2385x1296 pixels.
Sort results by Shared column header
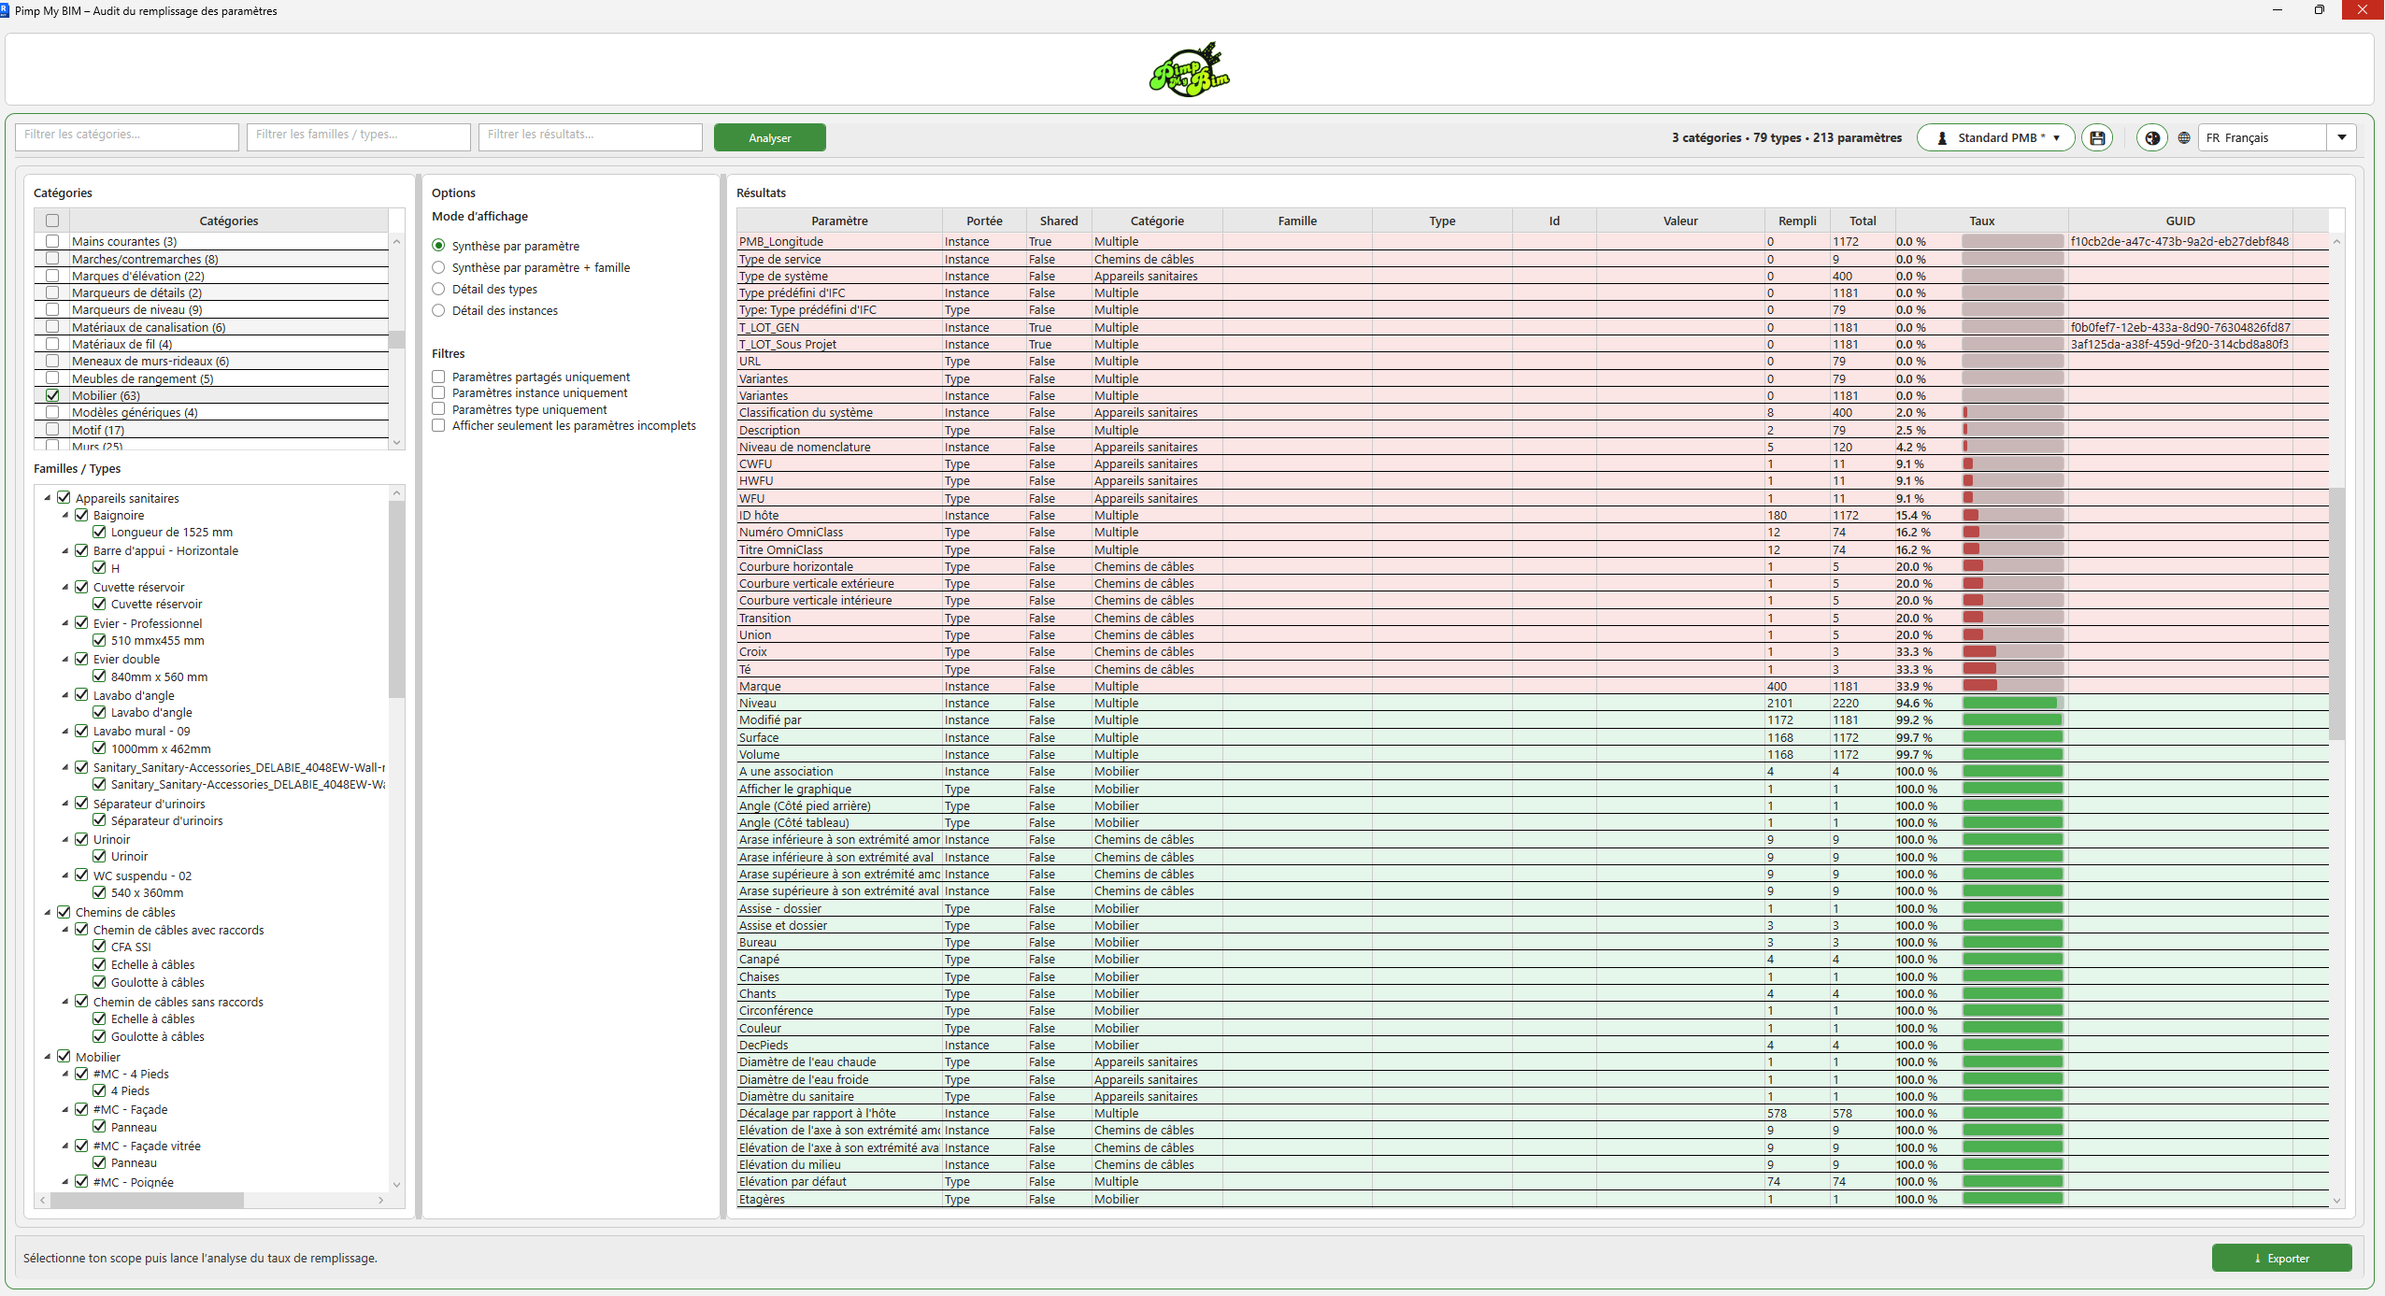[1059, 221]
